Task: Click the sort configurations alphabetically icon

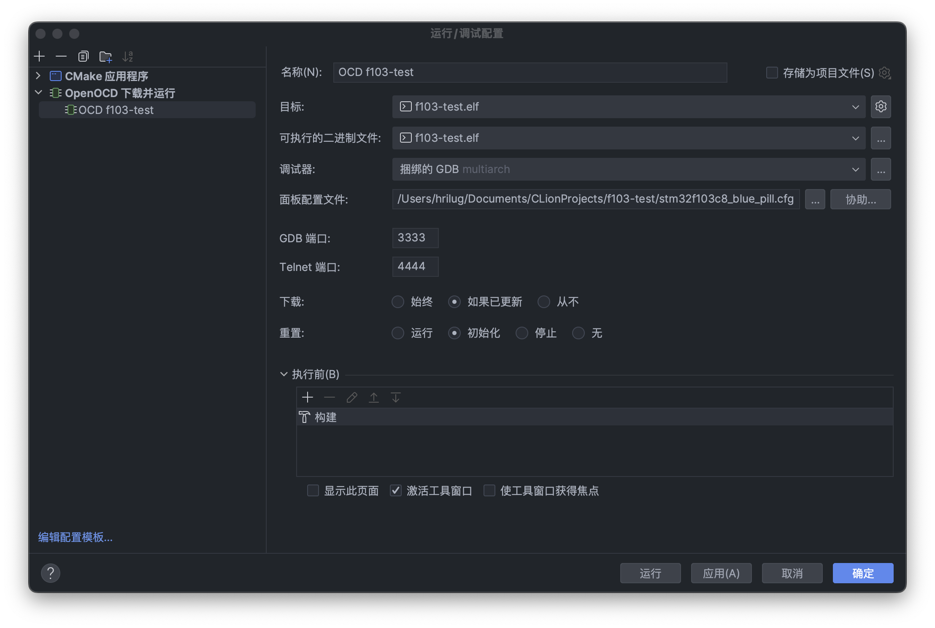Action: coord(127,56)
